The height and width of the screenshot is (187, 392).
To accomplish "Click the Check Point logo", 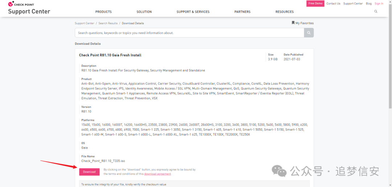I will click(21, 4).
